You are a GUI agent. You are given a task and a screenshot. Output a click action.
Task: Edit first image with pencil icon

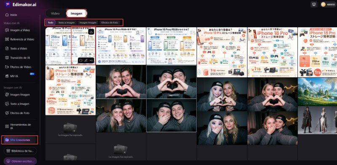(x=86, y=60)
